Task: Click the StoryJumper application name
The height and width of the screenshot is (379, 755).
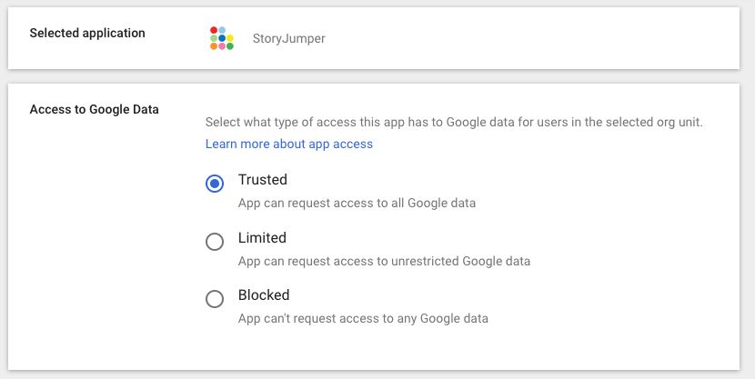Action: point(289,38)
